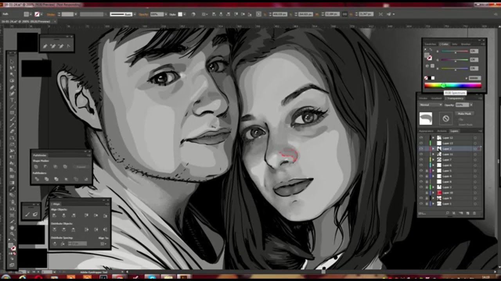Select the Type tool

click(x=12, y=100)
